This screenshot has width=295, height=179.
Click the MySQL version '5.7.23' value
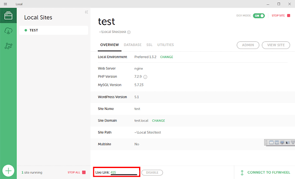(x=139, y=85)
